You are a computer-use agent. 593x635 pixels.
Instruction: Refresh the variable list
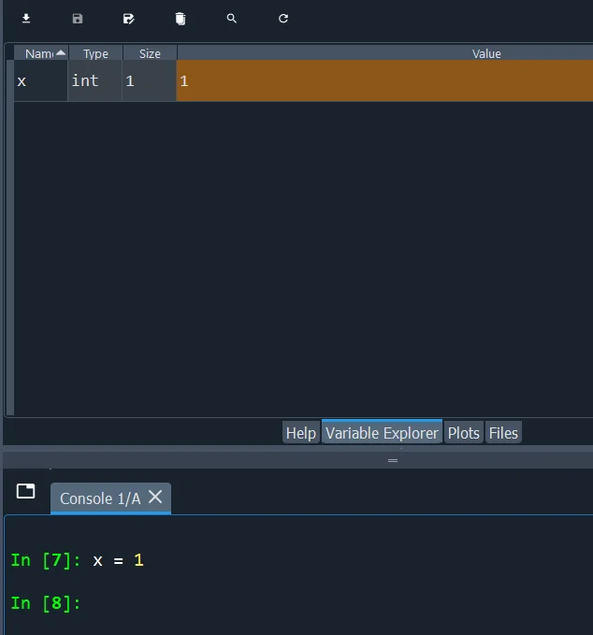point(283,19)
